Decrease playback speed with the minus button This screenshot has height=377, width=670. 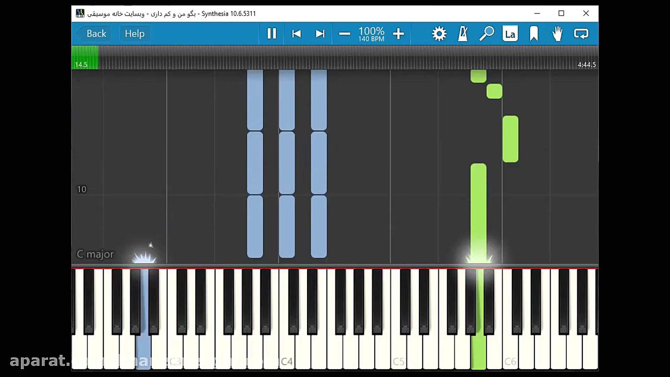coord(344,34)
